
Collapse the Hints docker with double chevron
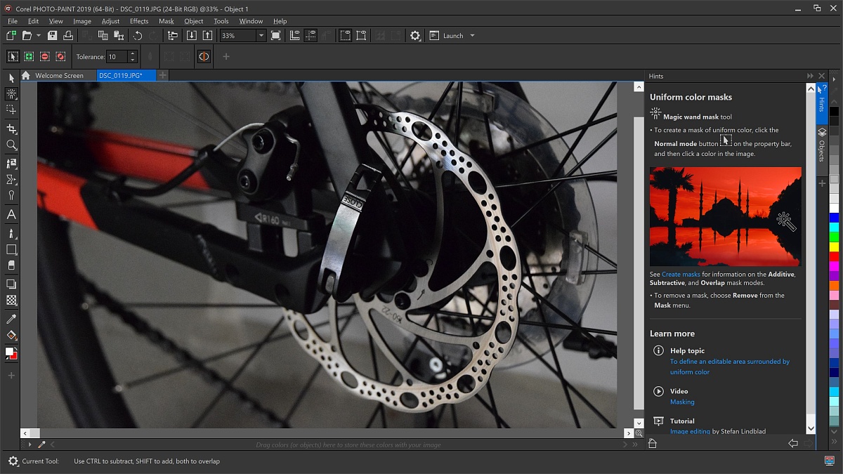point(811,76)
